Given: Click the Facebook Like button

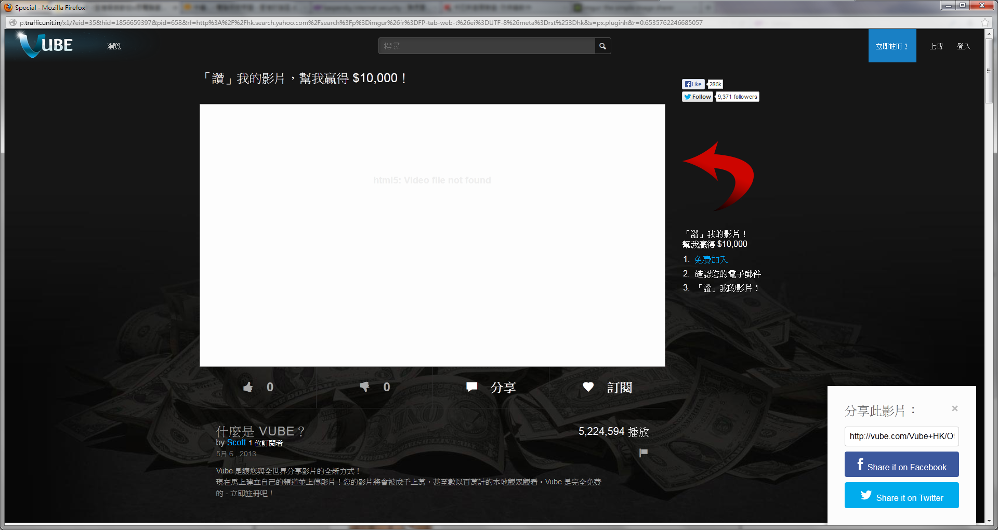Looking at the screenshot, I should [693, 84].
